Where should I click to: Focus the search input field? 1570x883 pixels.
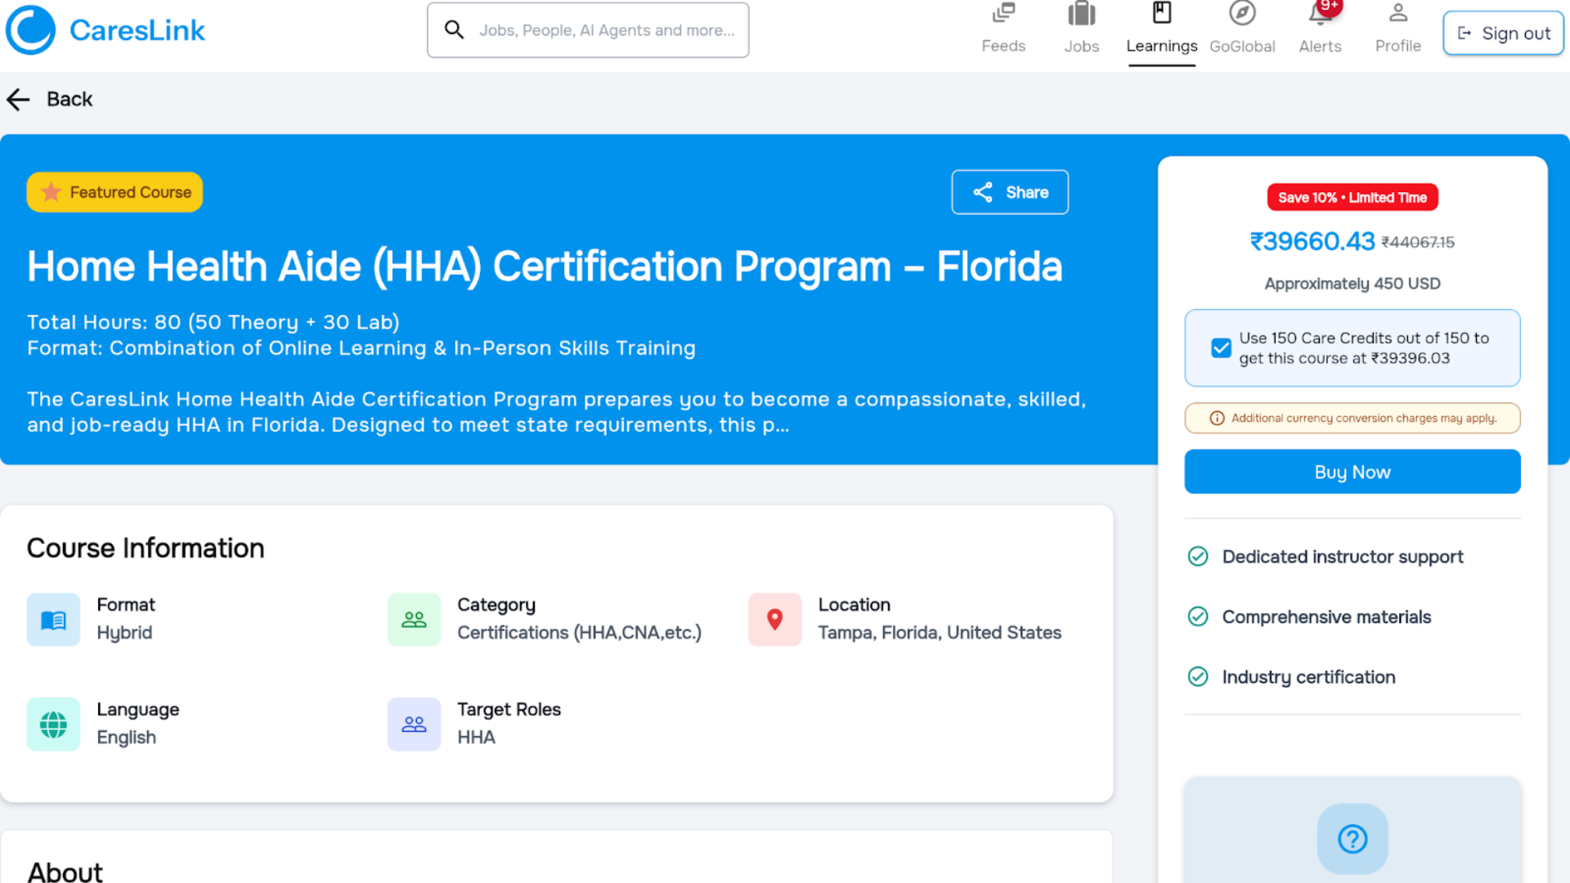(x=588, y=30)
